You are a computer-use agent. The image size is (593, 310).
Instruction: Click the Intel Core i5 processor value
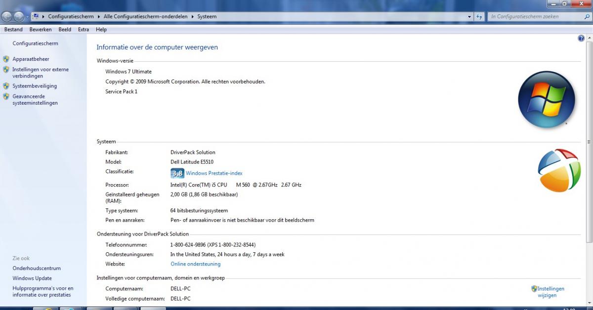(x=236, y=185)
